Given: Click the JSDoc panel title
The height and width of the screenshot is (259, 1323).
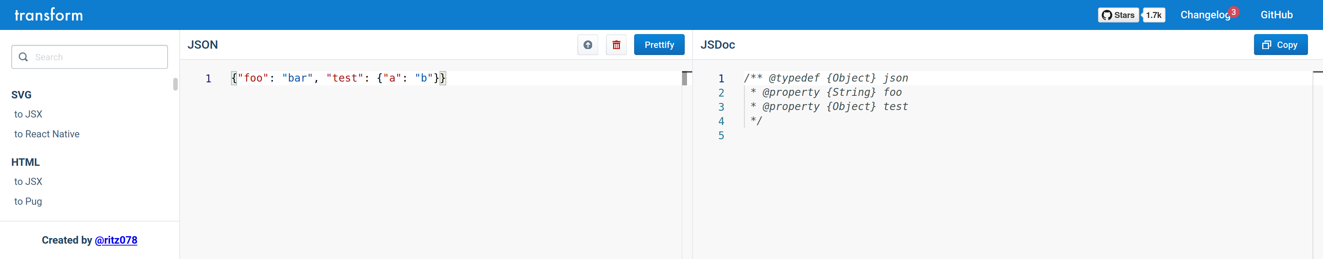Looking at the screenshot, I should pyautogui.click(x=717, y=45).
